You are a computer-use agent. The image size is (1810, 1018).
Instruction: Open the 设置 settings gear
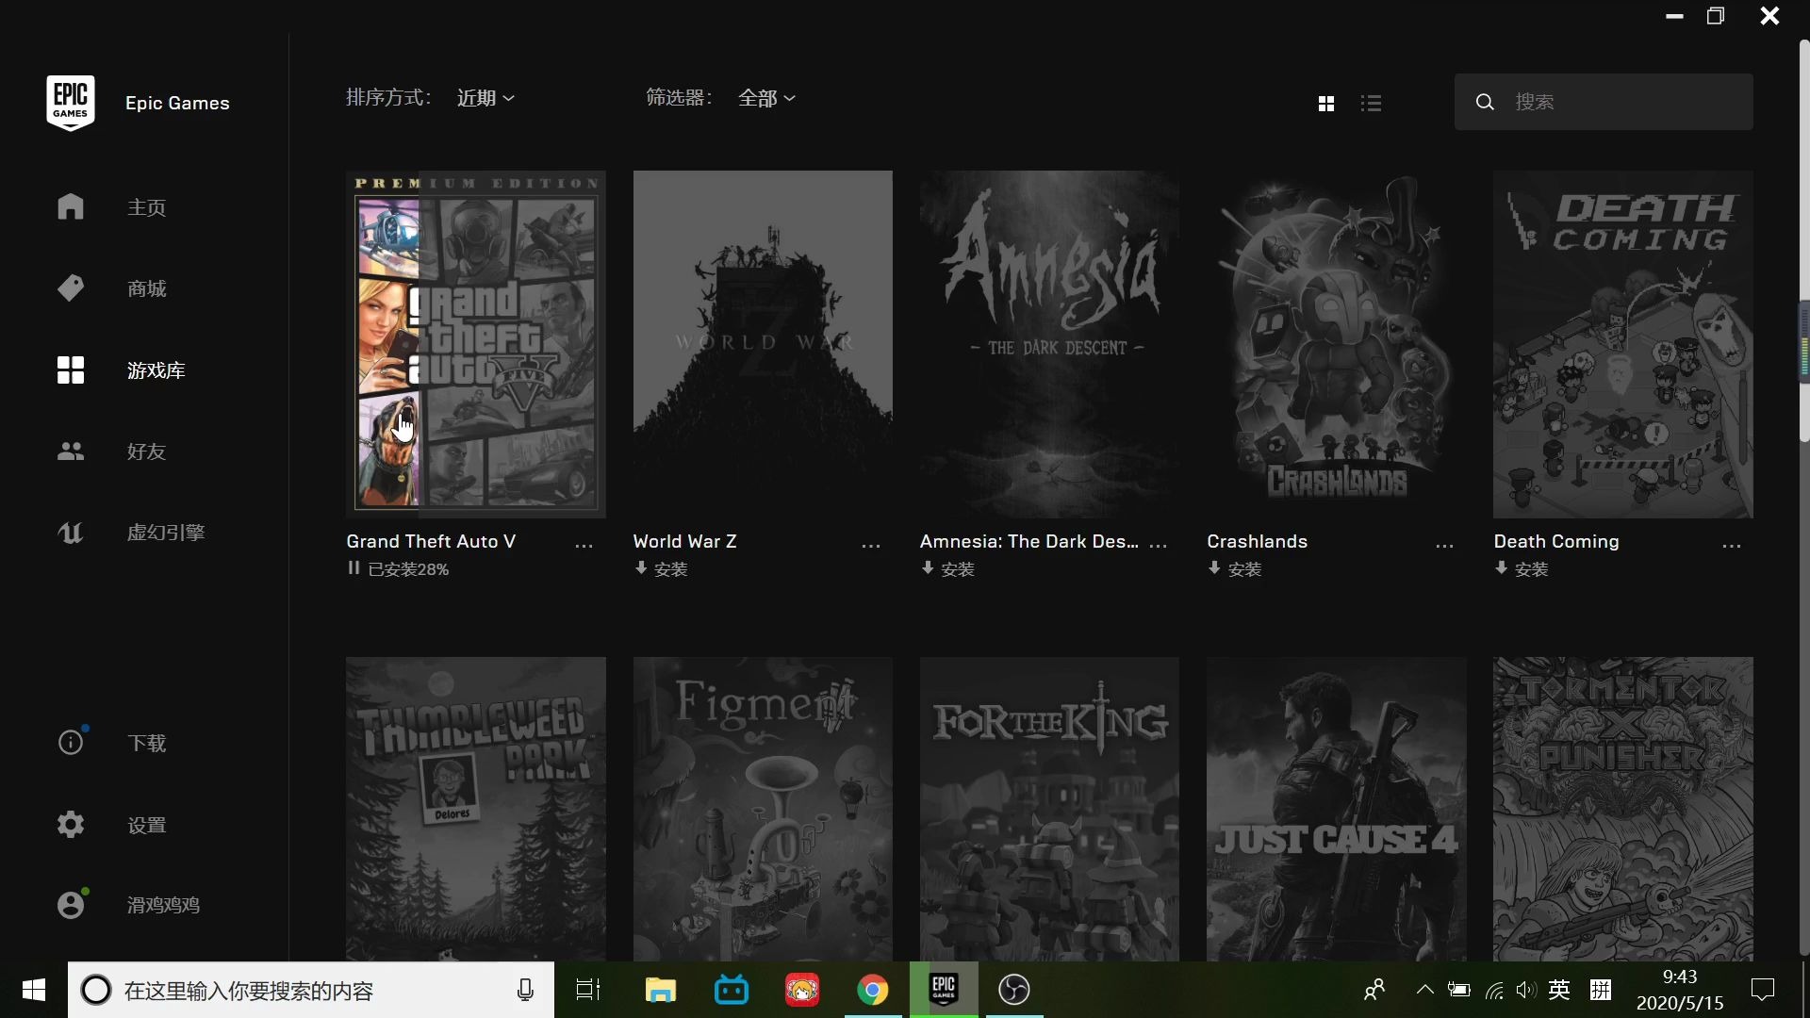(x=71, y=824)
